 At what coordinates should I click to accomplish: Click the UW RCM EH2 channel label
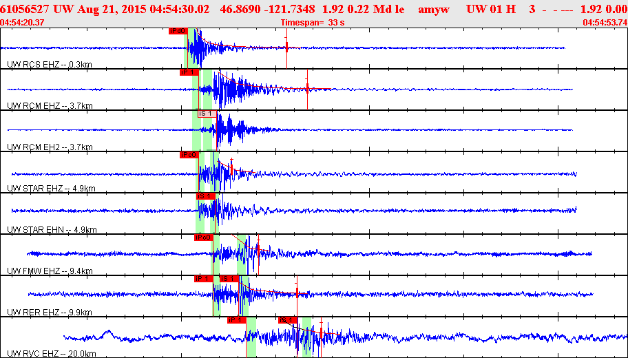50,147
